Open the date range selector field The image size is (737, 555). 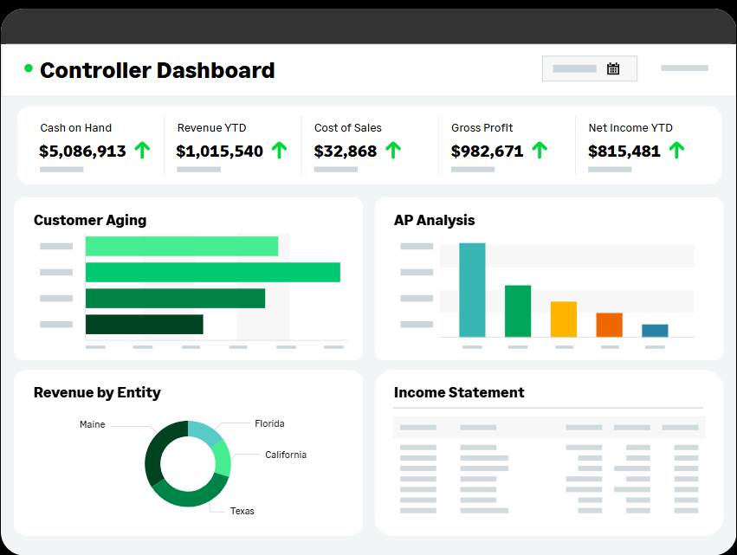[579, 68]
